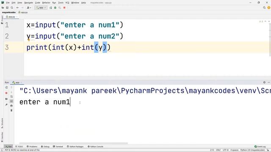Open the VCS menu
This screenshot has width=271, height=152.
click(67, 3)
